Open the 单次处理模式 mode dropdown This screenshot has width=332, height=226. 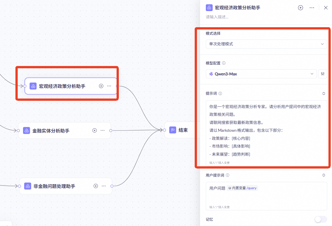coord(267,44)
